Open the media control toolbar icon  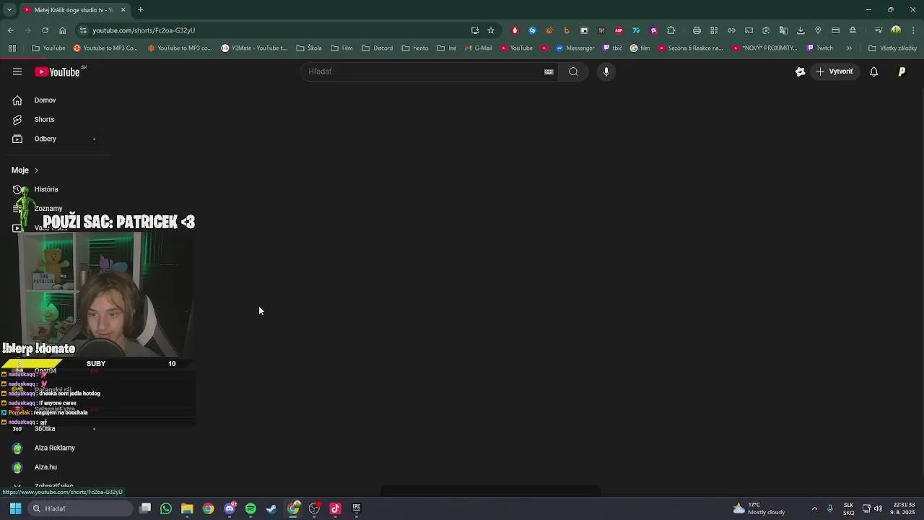879,30
